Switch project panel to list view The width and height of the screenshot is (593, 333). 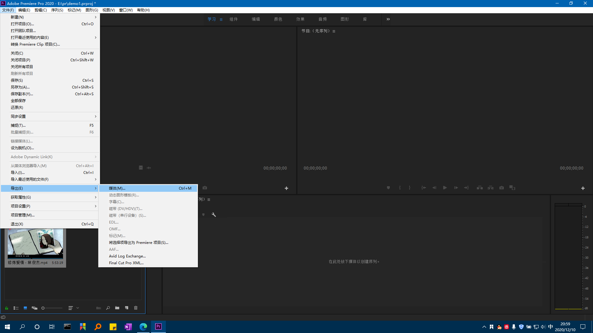click(16, 308)
